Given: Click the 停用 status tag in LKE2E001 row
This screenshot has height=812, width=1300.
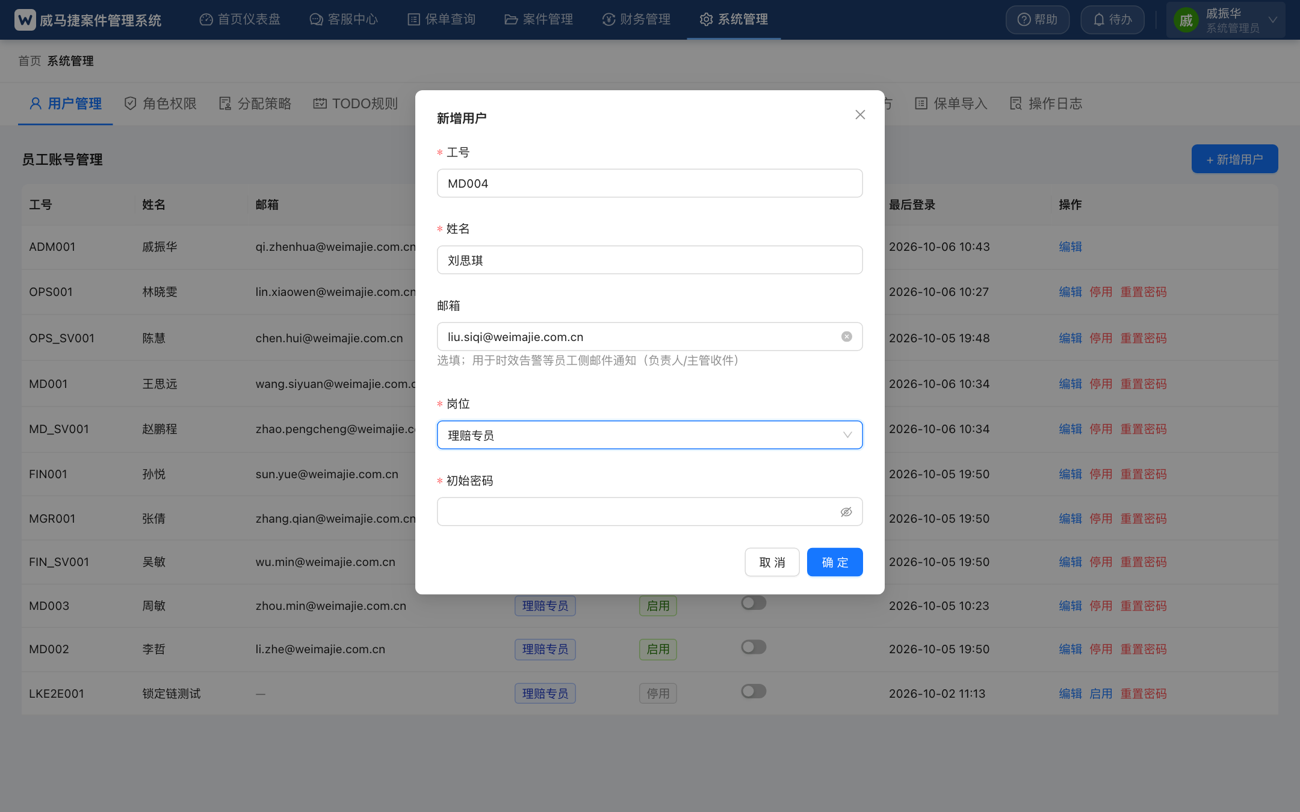Looking at the screenshot, I should (658, 694).
